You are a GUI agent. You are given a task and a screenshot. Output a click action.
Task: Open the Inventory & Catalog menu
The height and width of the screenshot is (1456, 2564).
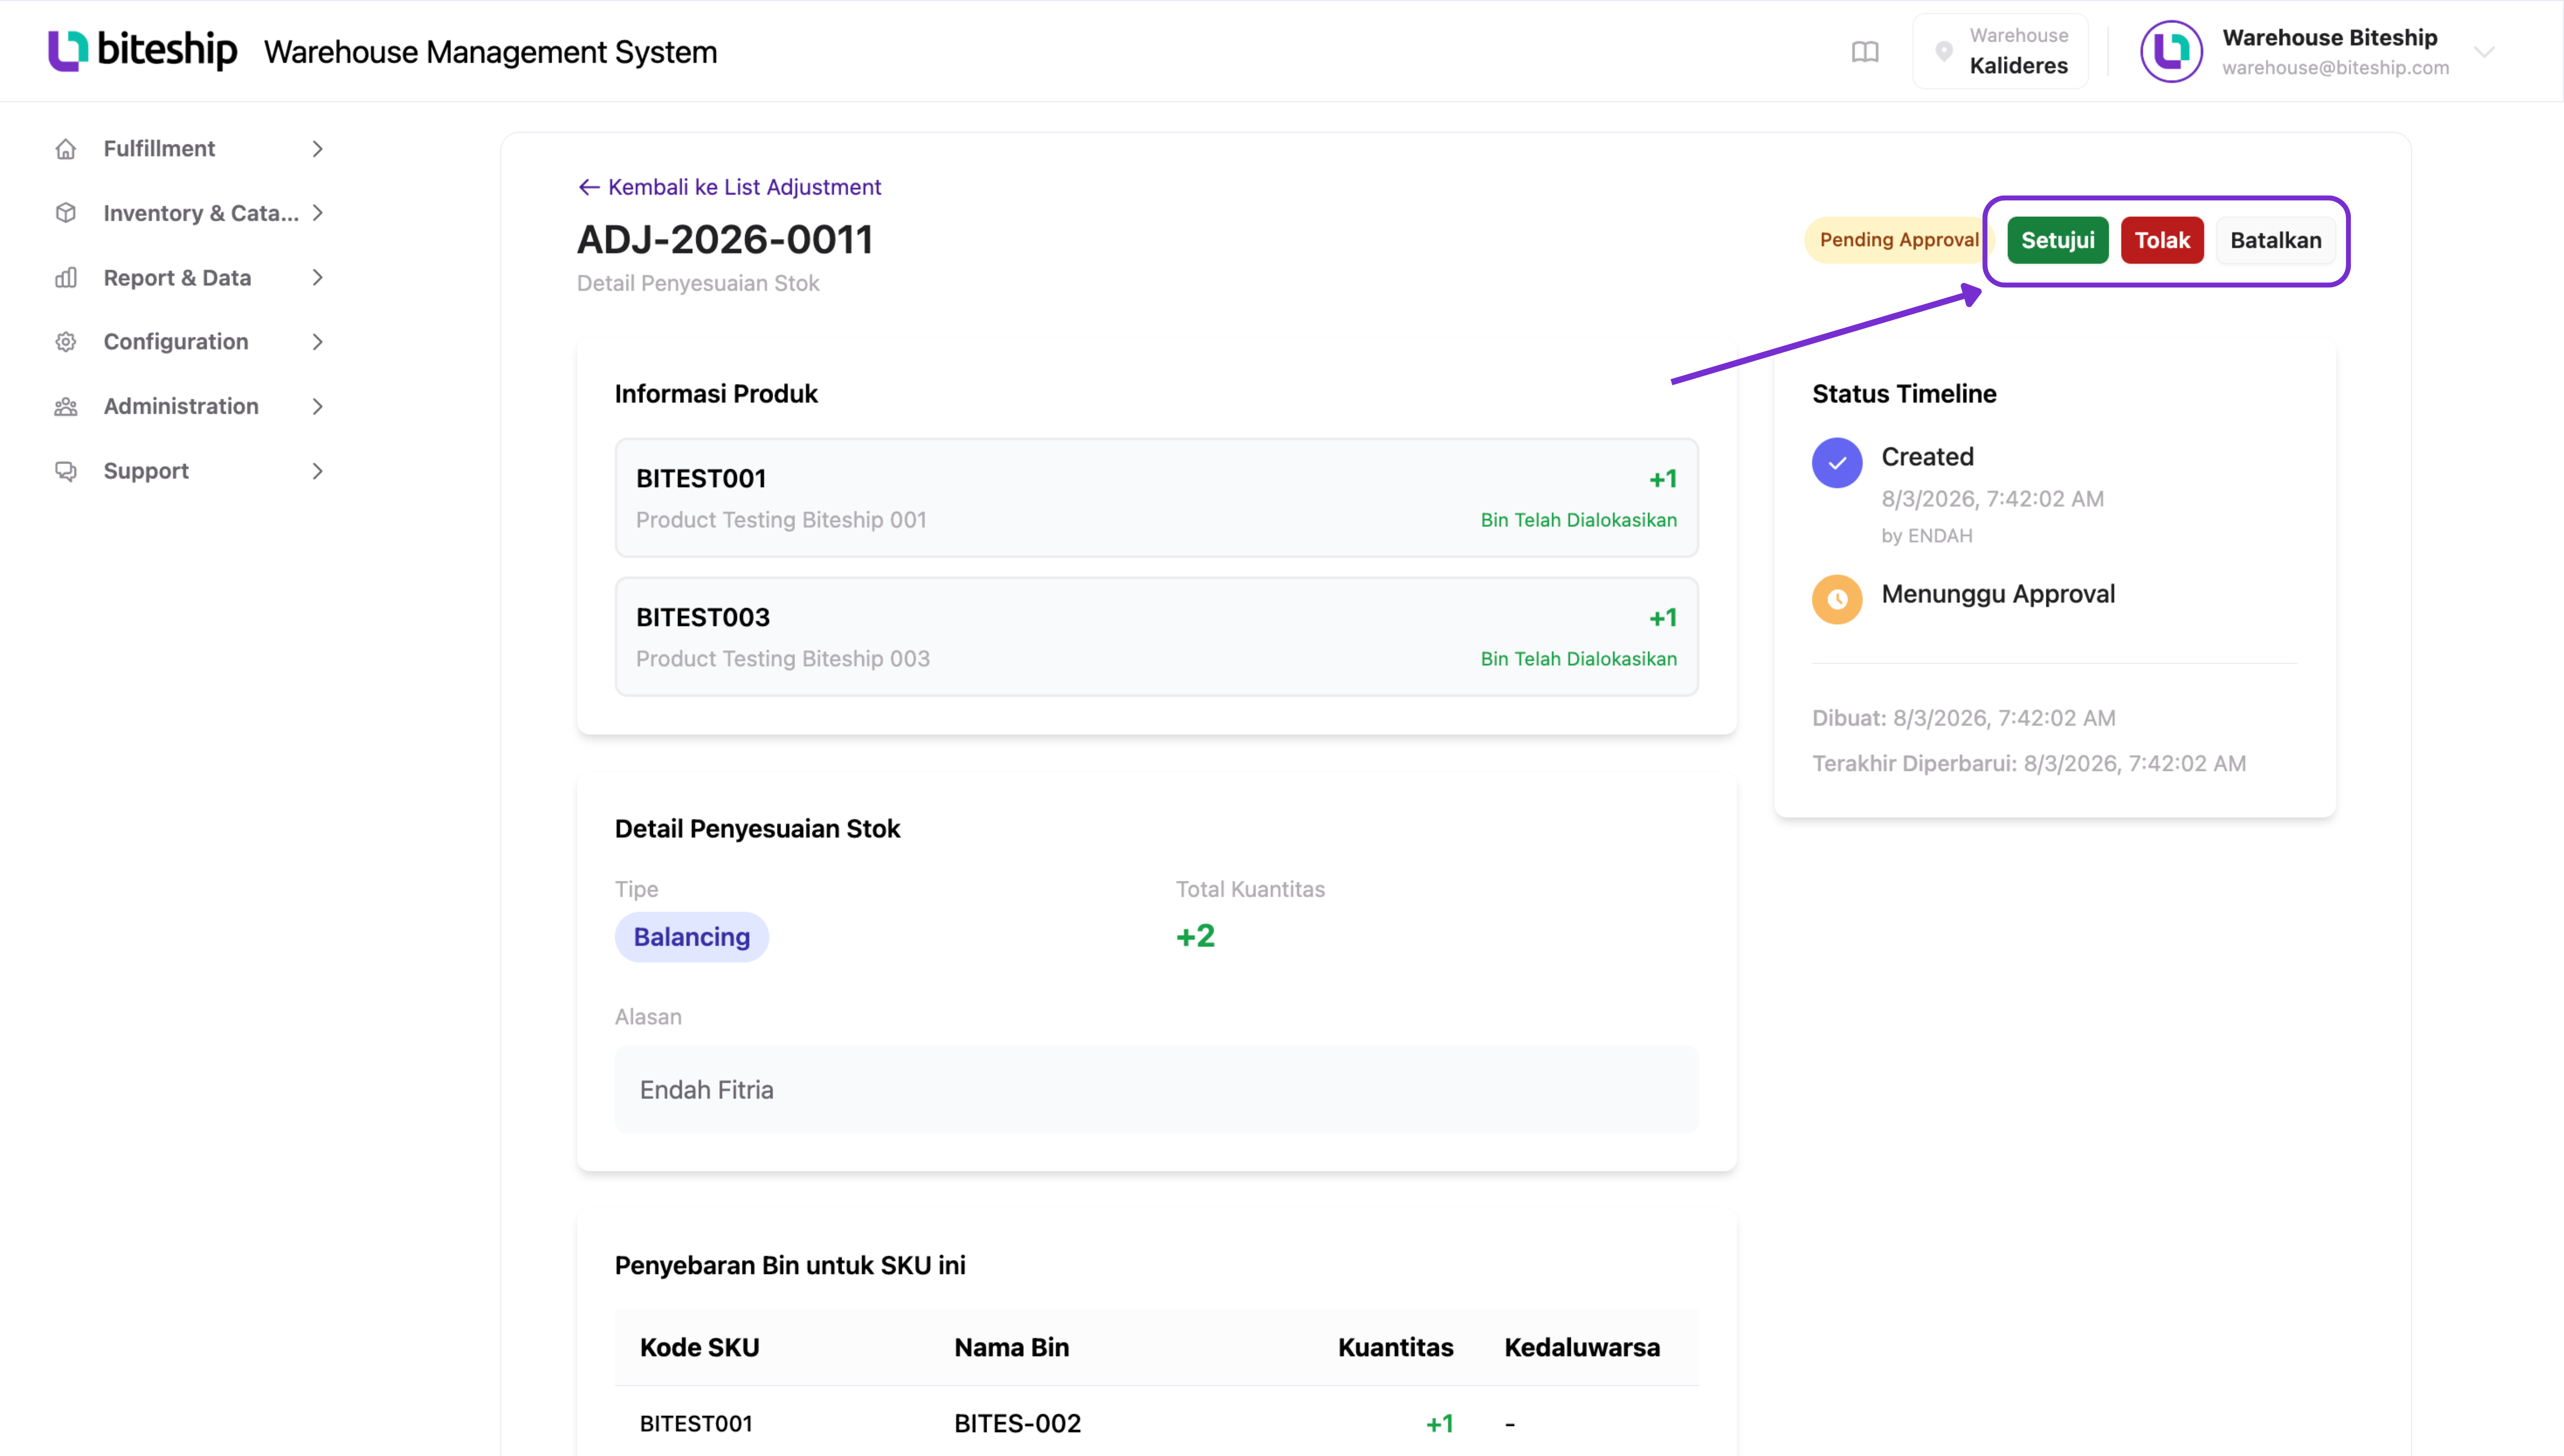point(190,213)
